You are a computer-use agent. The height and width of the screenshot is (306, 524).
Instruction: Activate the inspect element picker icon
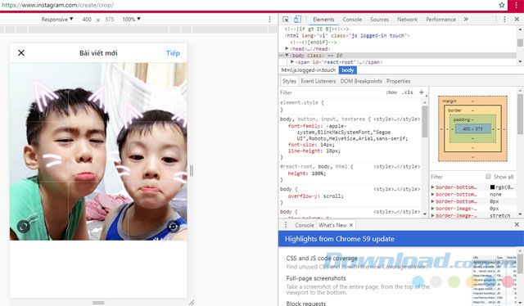[286, 20]
